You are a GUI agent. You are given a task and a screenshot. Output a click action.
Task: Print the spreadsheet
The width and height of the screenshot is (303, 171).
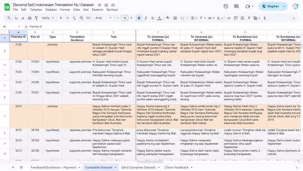click(x=30, y=18)
